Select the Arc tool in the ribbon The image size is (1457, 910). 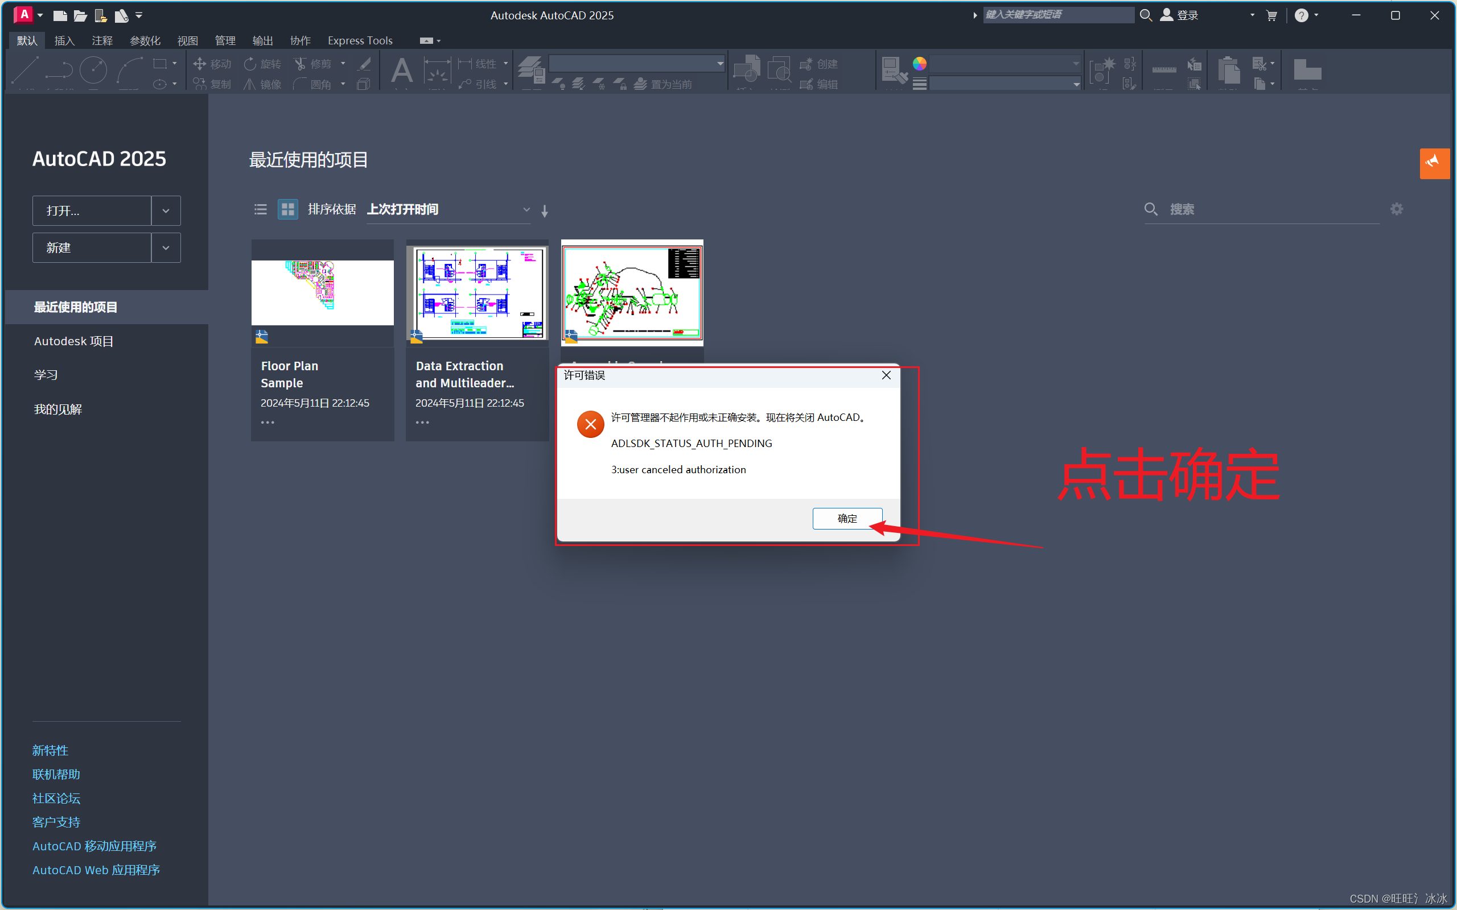(129, 70)
